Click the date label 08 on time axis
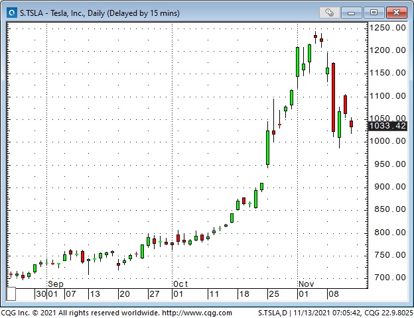 click(334, 294)
